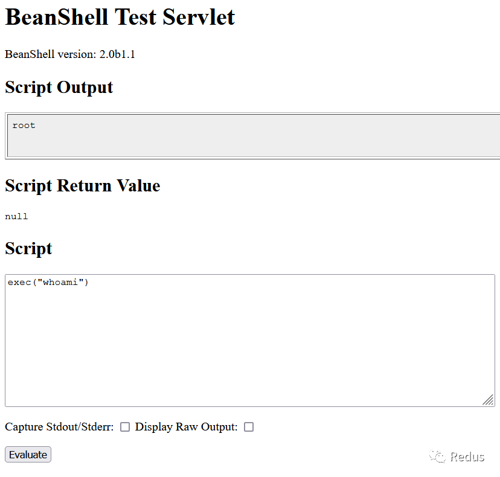Click the "BeanShell version:" label text

pos(51,54)
